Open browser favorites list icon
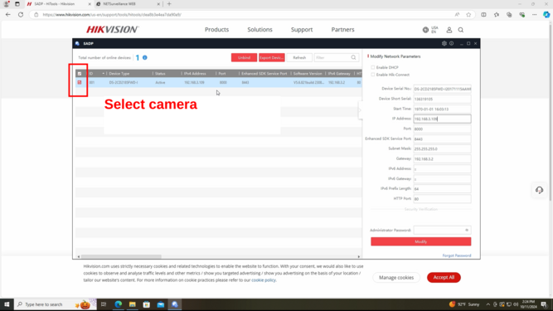Viewport: 553px width, 311px height. point(497,14)
